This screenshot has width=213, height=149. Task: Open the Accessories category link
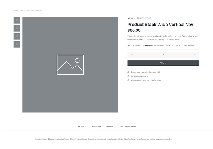tap(159, 45)
